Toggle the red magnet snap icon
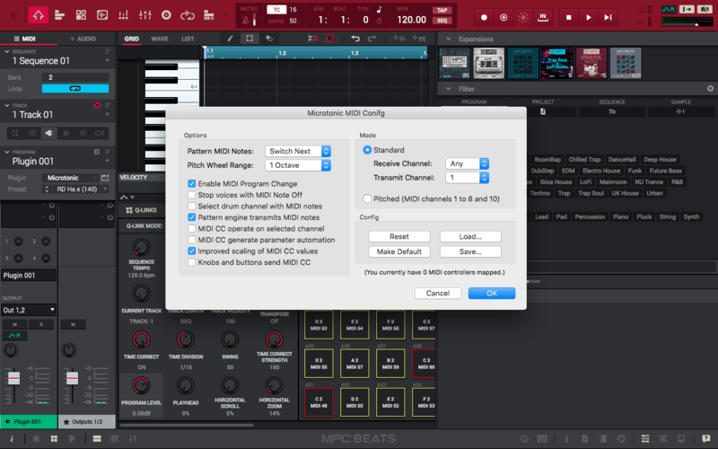 coord(312,39)
